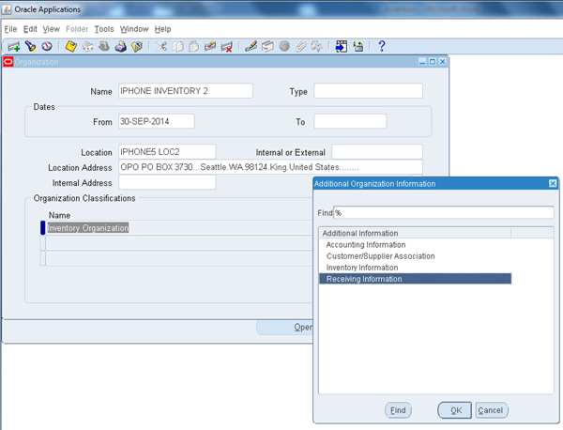563x430 pixels.
Task: Click the empty To date field
Action: (x=350, y=121)
